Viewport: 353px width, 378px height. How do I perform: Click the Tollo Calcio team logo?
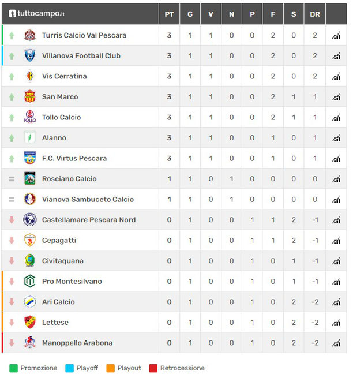[x=30, y=117]
